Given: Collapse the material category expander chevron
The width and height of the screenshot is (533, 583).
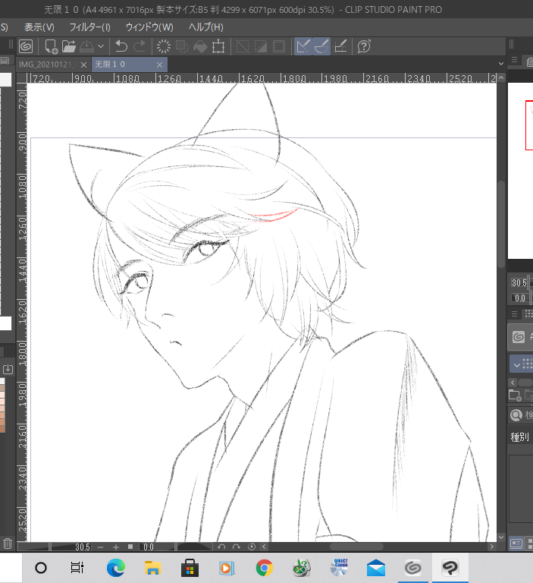Looking at the screenshot, I should tap(517, 365).
